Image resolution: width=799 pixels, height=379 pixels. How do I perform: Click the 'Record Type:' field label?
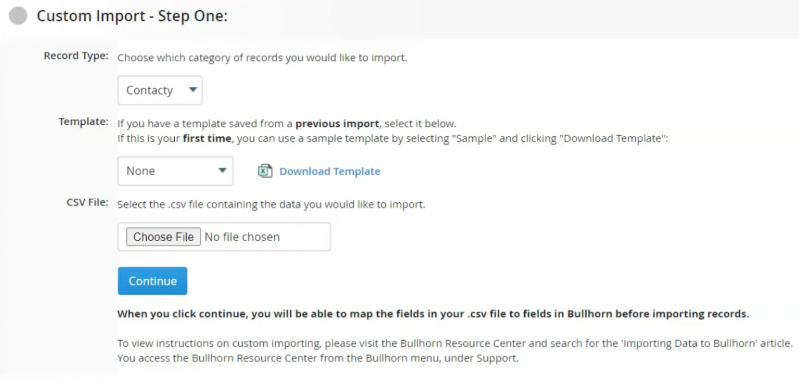[x=76, y=56]
